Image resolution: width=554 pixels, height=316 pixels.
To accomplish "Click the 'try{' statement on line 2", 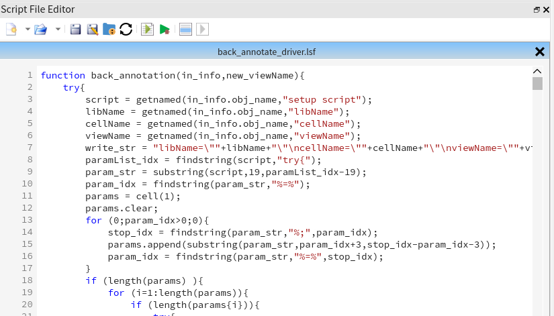I will click(74, 88).
